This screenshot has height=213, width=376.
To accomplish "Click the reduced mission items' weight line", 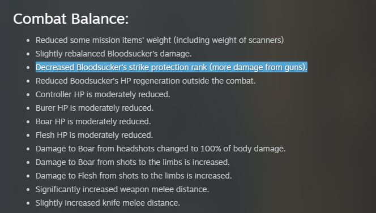I will click(160, 40).
